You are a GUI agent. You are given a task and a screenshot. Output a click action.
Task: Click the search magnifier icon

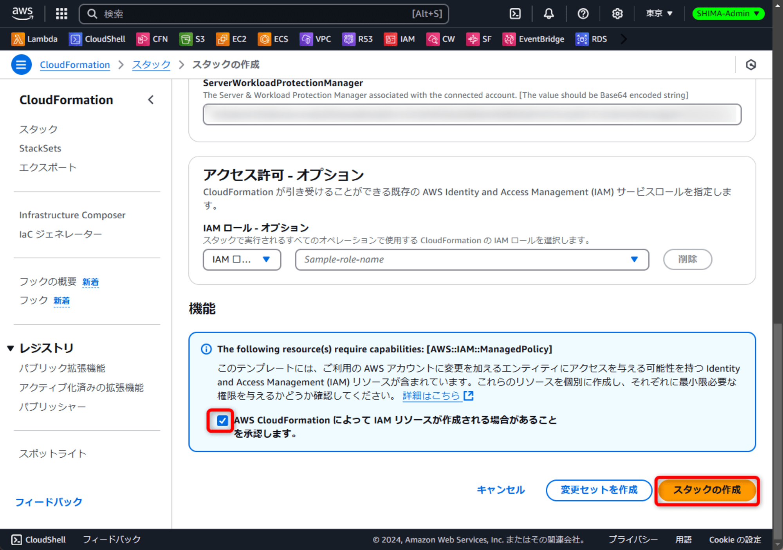pyautogui.click(x=92, y=14)
